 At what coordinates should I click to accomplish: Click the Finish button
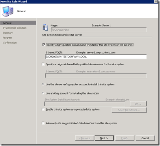125,138
